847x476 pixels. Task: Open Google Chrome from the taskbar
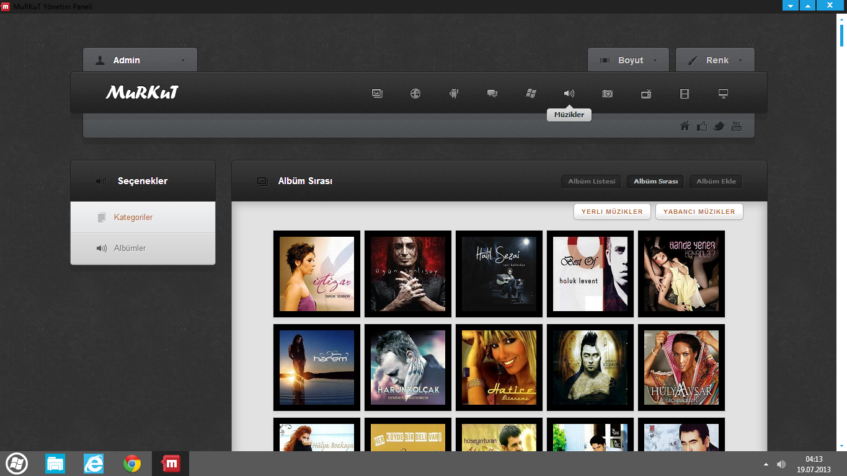(x=131, y=464)
